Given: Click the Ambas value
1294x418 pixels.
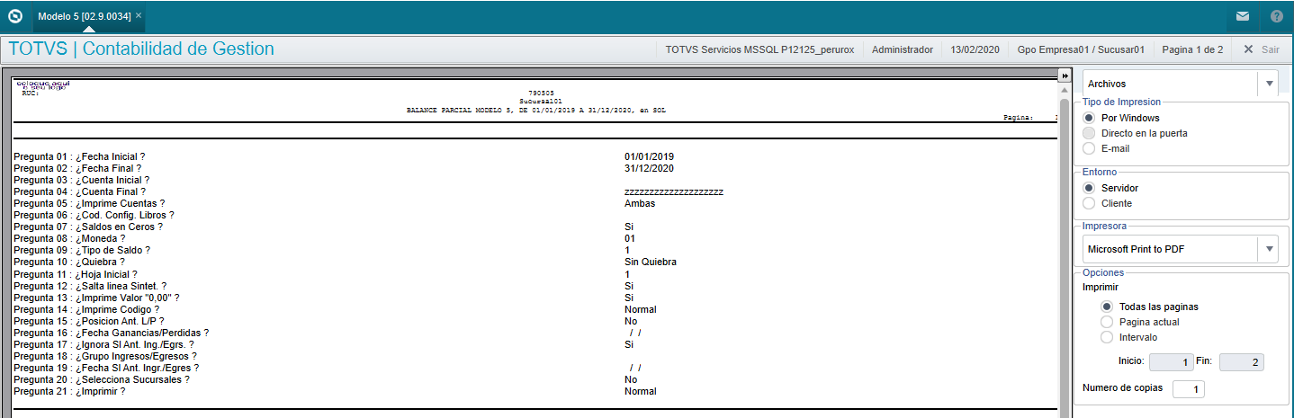Looking at the screenshot, I should [x=640, y=203].
